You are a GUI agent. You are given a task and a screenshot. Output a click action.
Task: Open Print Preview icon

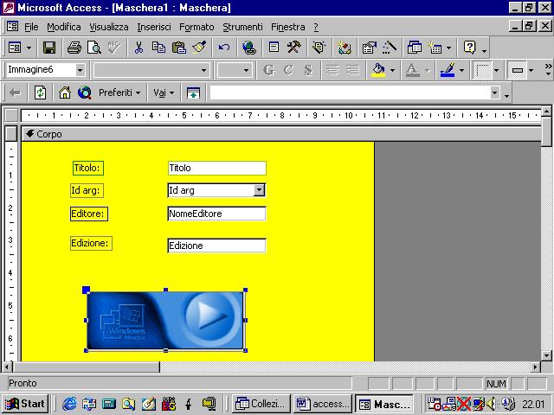pos(94,48)
